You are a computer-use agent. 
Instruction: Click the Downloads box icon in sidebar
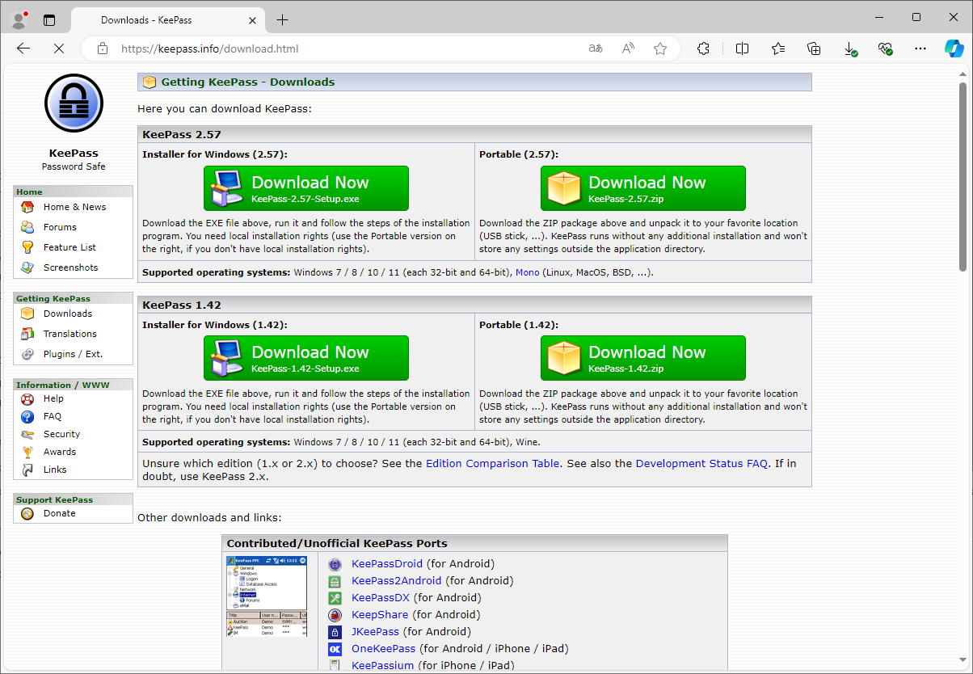pyautogui.click(x=27, y=314)
